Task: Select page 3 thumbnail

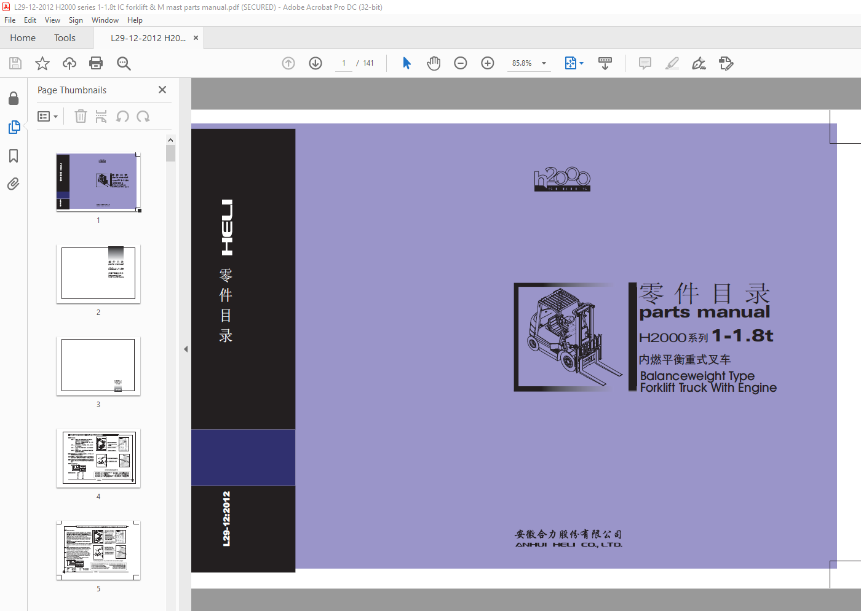Action: pos(98,366)
